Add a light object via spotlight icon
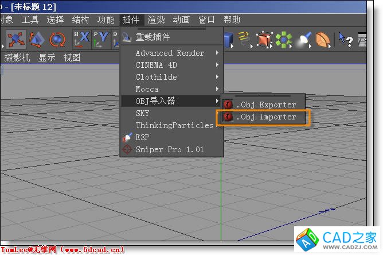The height and width of the screenshot is (255, 383). point(303,40)
